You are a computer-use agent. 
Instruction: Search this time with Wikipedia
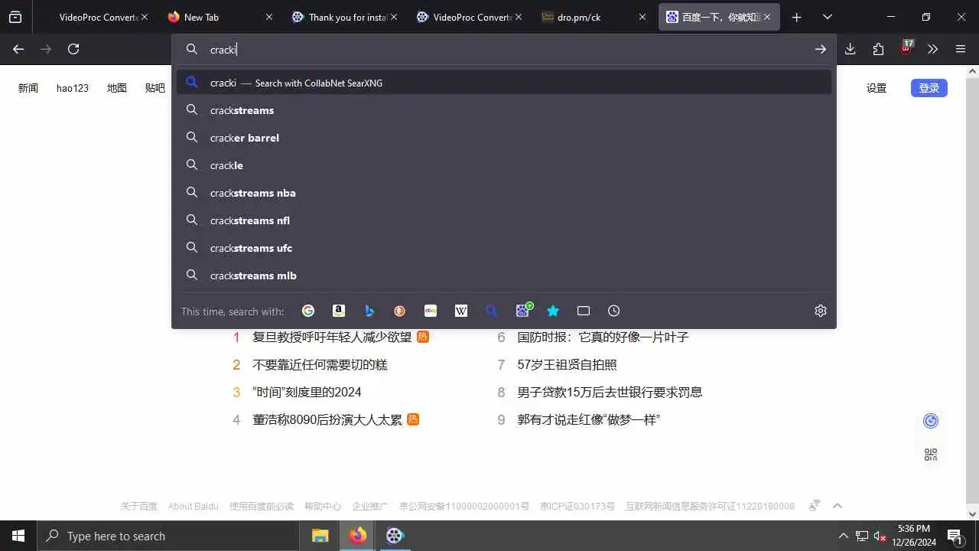(x=461, y=311)
